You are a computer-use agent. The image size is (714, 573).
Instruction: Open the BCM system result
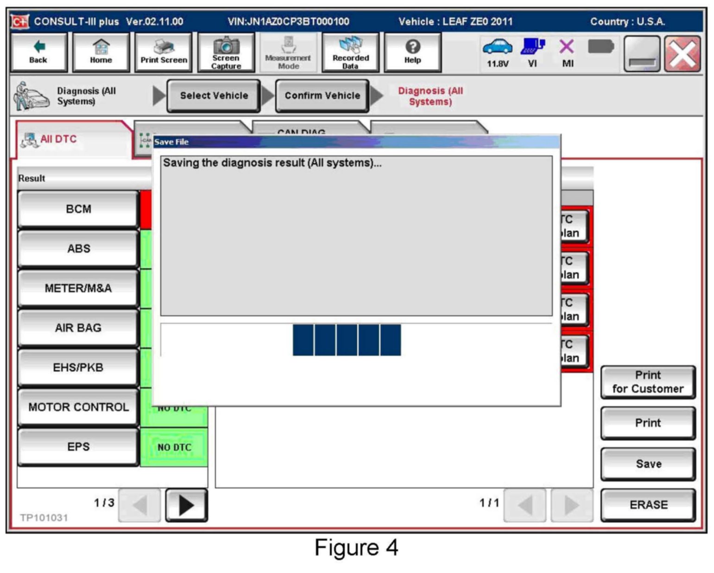[78, 209]
